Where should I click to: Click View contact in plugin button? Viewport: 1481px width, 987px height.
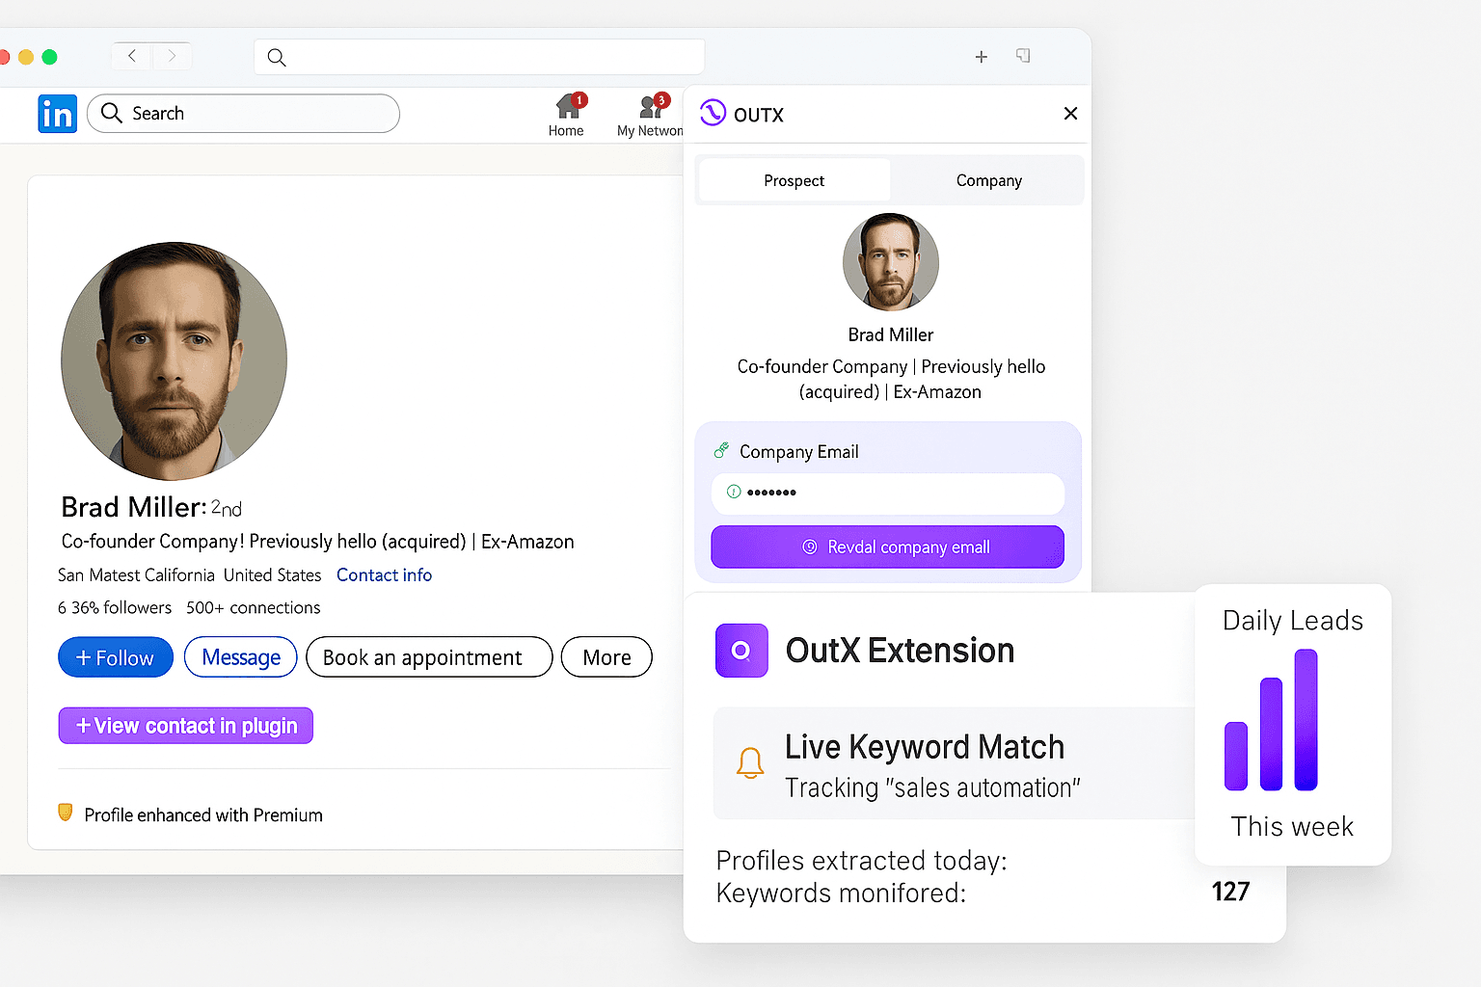point(186,726)
